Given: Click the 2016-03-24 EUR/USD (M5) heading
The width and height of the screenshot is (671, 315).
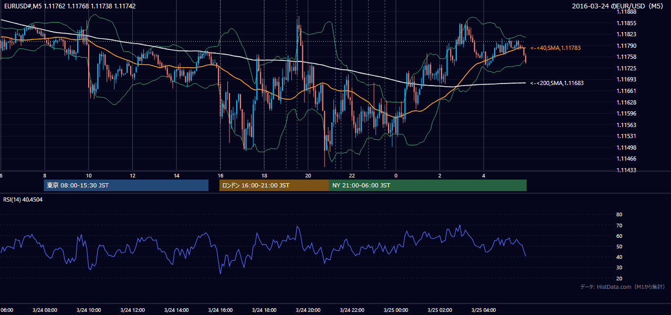Looking at the screenshot, I should 618,6.
